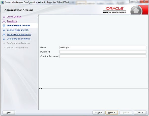Click the Help button
Screen dimensions: 149x116
click(9, 112)
